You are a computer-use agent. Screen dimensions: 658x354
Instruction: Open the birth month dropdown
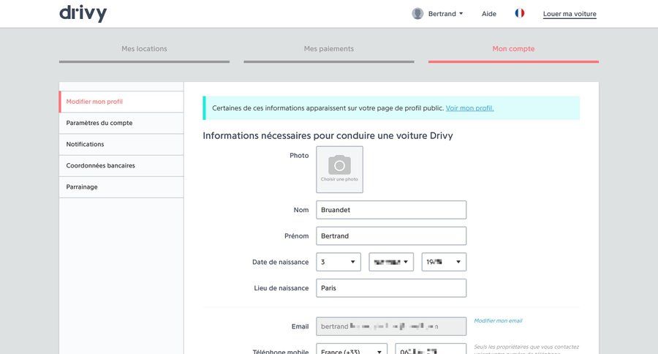[391, 262]
